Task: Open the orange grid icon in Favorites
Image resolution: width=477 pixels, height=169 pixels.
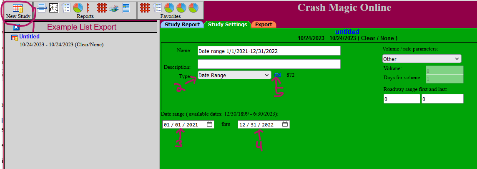Action: pyautogui.click(x=145, y=8)
